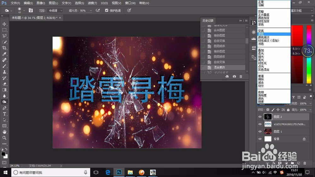315x177 pixels.
Task: Select the Move tool
Action: [x=4, y=24]
